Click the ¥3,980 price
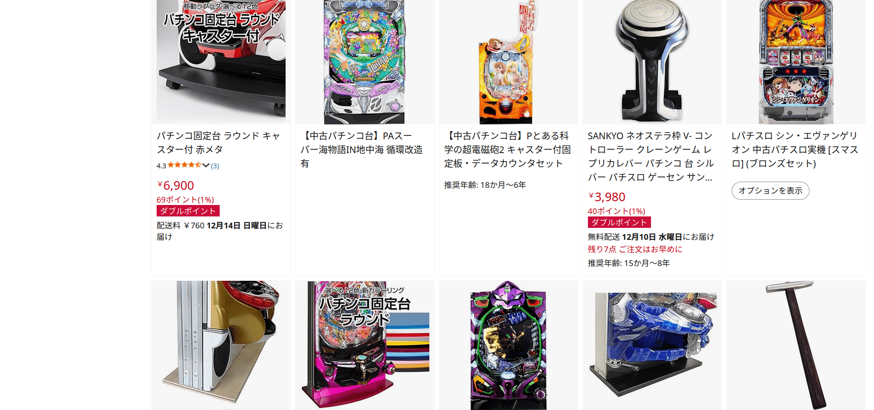 click(607, 197)
